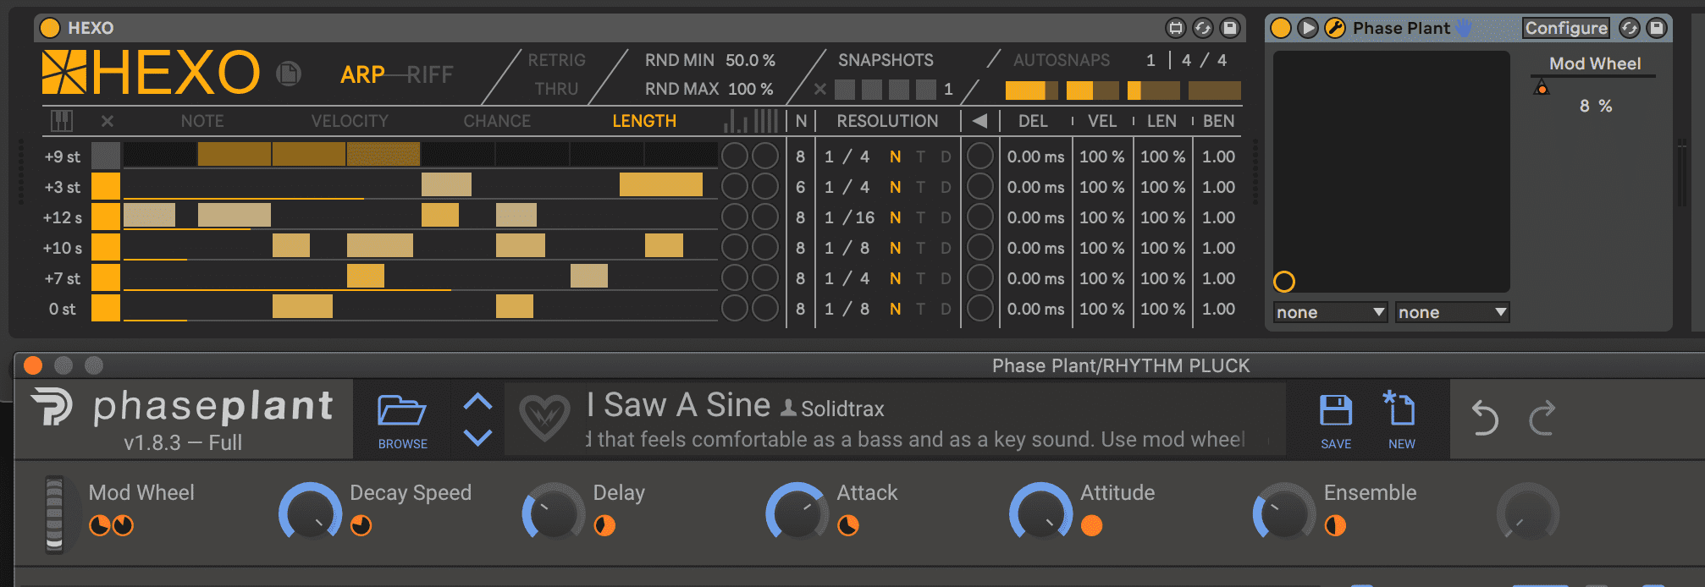Screen dimensions: 1705x587
Task: Select the first snapshot slot
Action: pyautogui.click(x=845, y=89)
